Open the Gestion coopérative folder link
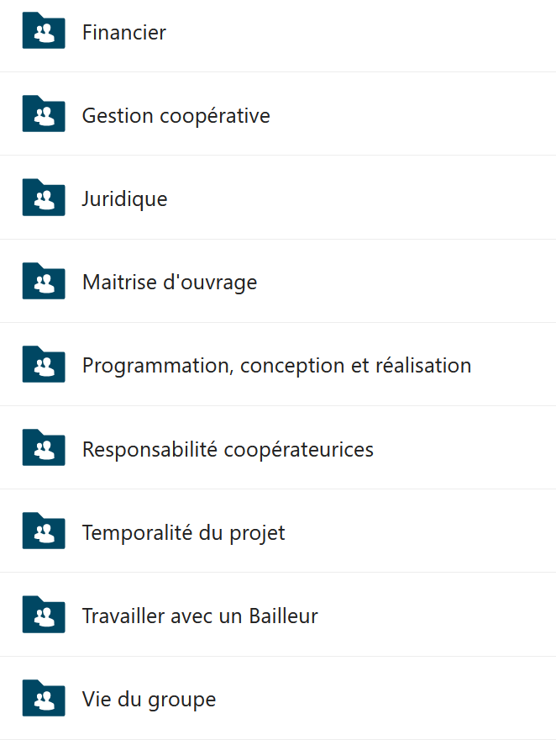 176,116
